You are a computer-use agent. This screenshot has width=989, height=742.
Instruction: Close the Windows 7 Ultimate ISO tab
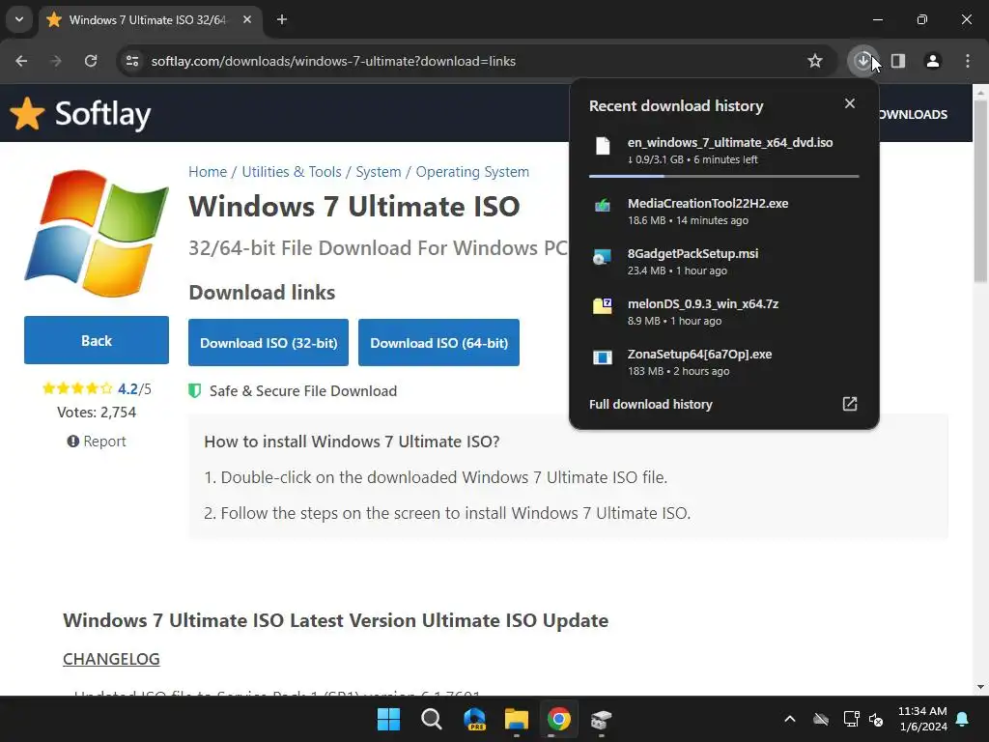[x=247, y=19]
